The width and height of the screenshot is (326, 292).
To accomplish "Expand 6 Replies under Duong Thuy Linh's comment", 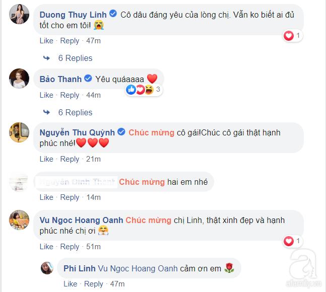I will 75,58.
